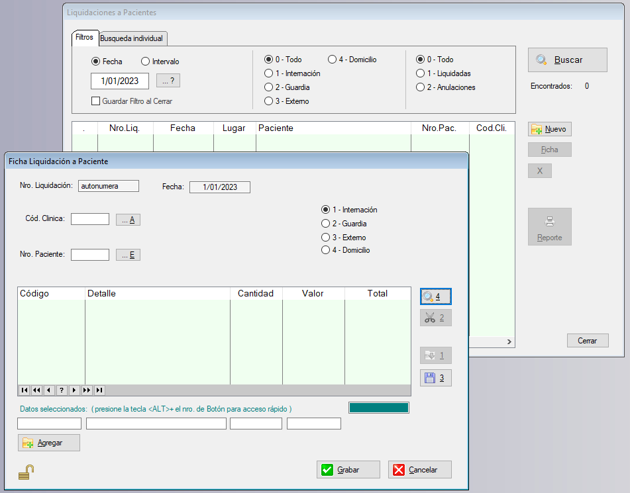The height and width of the screenshot is (493, 630).
Task: Jump to last record in grid navigator
Action: click(99, 390)
